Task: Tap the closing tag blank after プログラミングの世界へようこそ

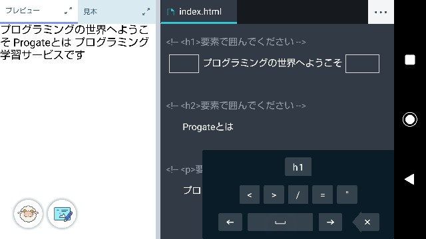Action: (x=362, y=64)
